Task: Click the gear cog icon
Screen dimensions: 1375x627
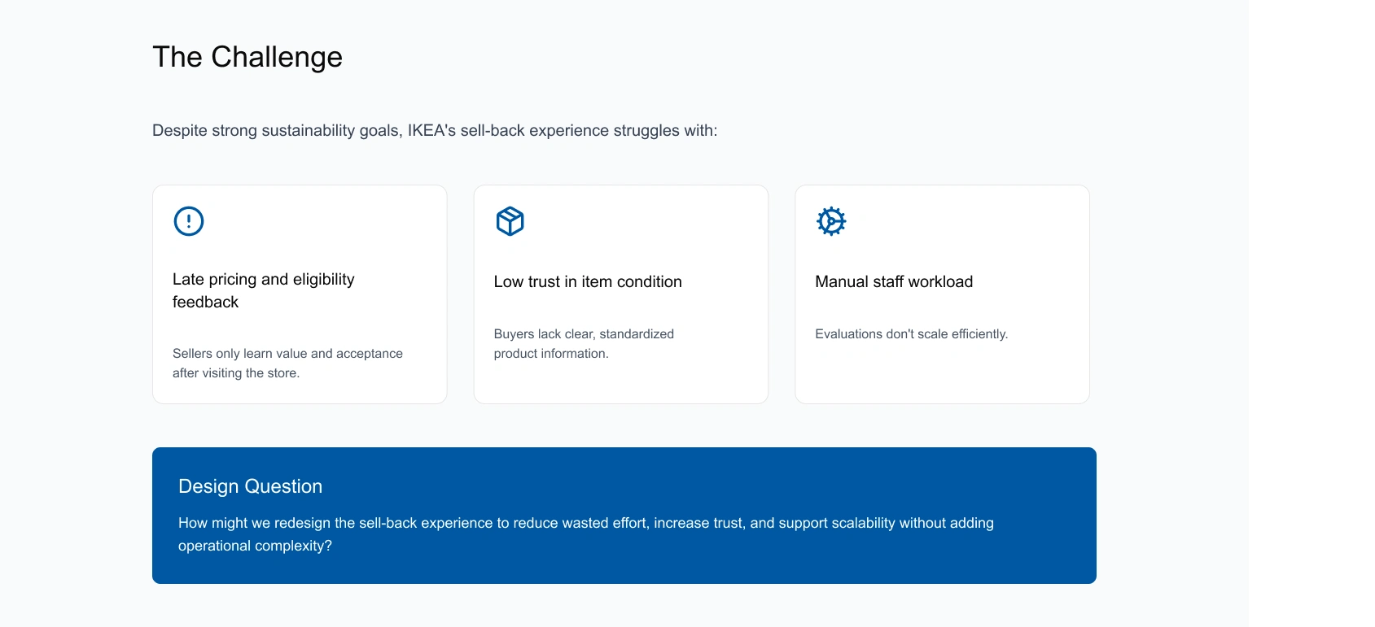Action: pyautogui.click(x=831, y=221)
